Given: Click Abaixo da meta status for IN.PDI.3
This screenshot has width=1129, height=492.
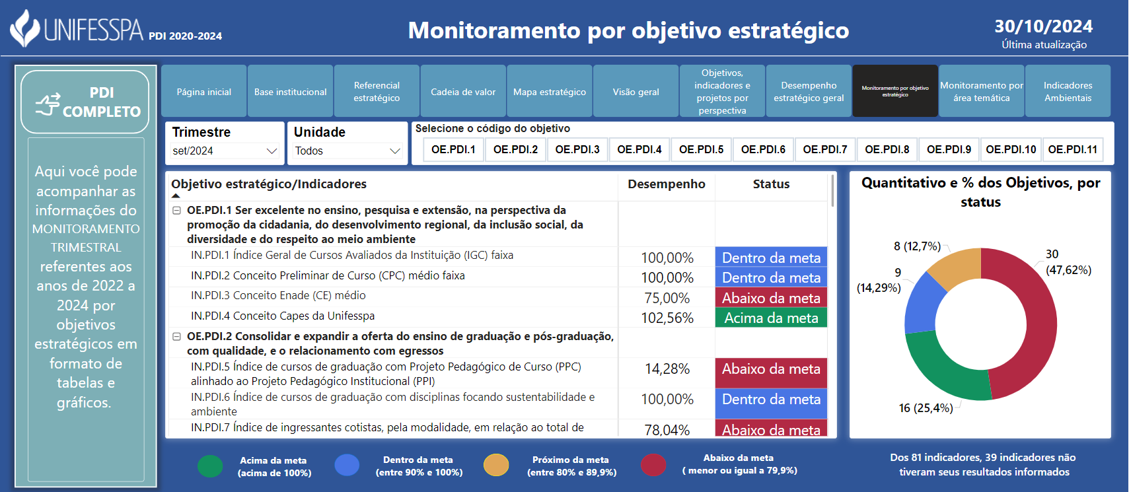Looking at the screenshot, I should pos(771,298).
